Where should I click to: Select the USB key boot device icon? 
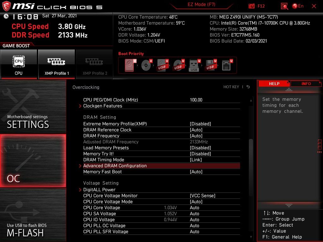pos(194,65)
